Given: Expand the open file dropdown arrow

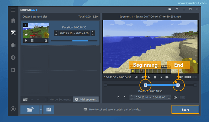Looking at the screenshot, I should point(41,110).
